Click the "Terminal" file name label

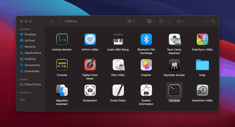click(x=174, y=100)
